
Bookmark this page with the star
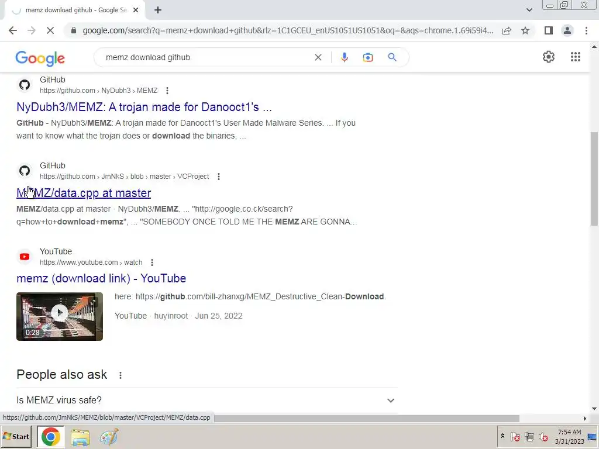(525, 30)
